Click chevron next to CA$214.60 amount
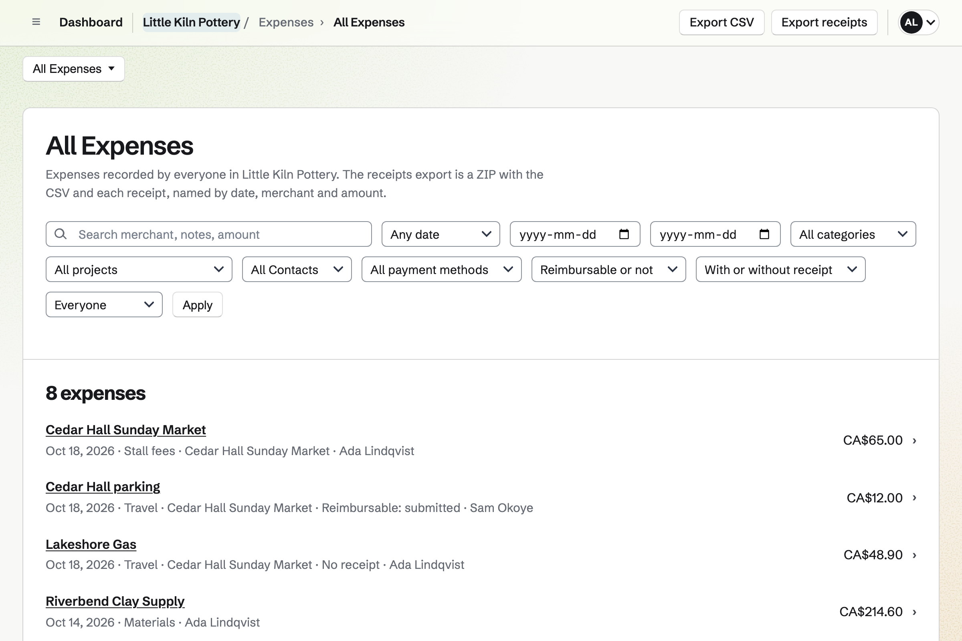The height and width of the screenshot is (641, 962). (914, 612)
